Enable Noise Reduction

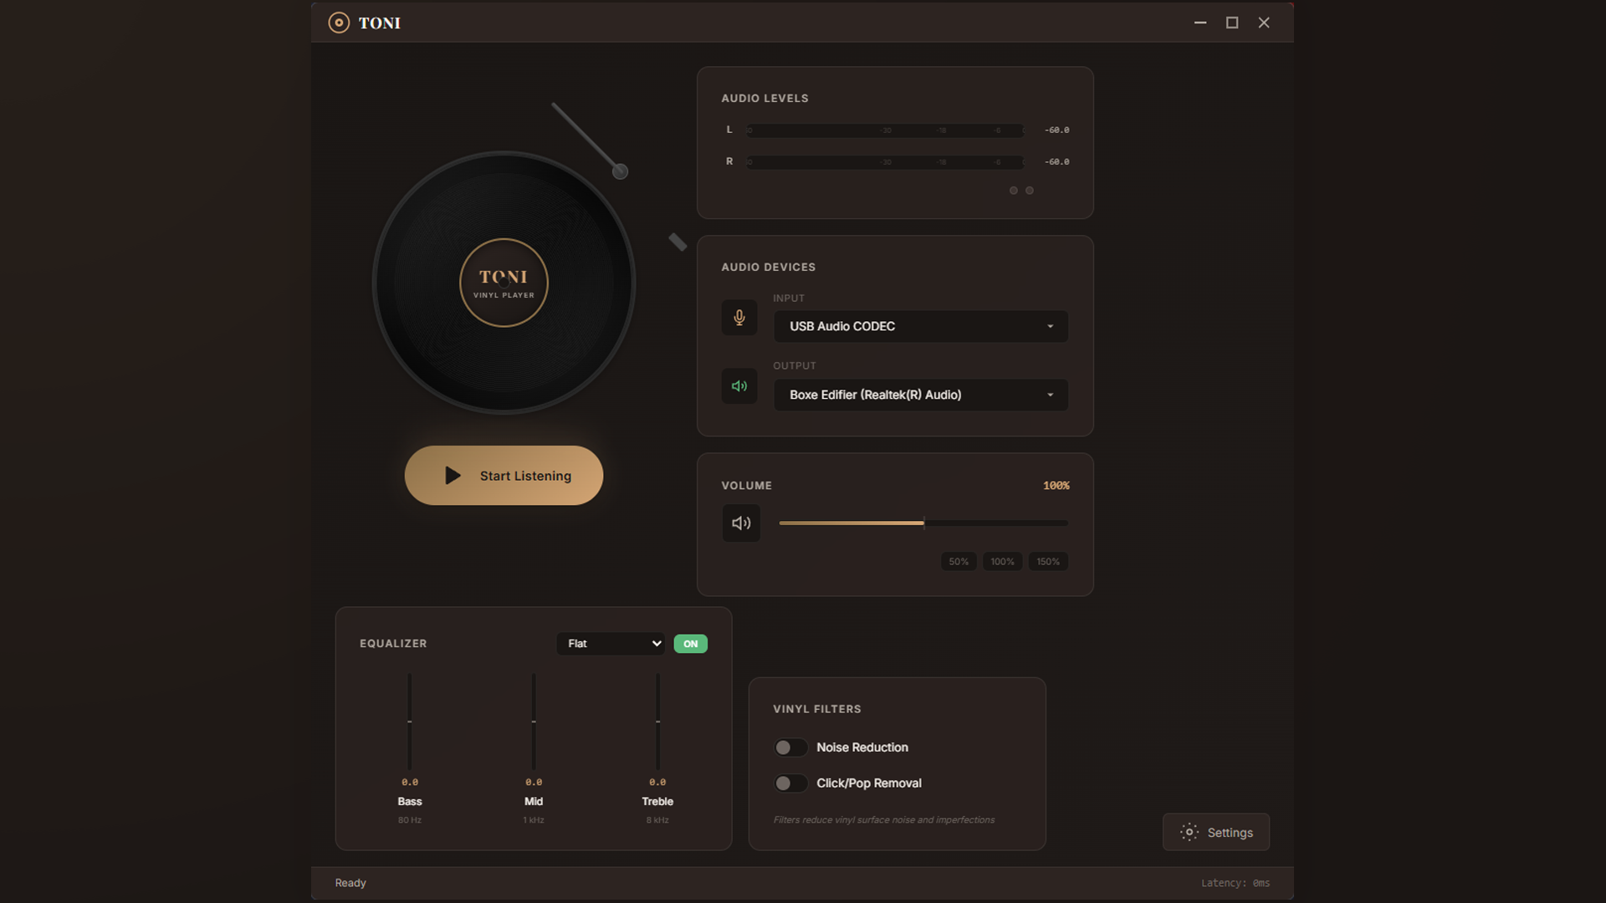(x=790, y=747)
